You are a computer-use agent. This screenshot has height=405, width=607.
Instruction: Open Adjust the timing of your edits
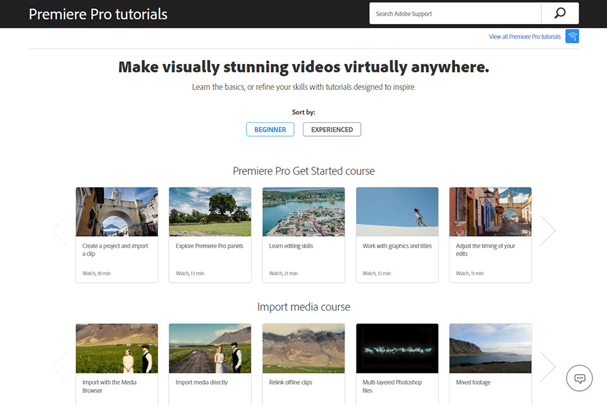tap(490, 234)
